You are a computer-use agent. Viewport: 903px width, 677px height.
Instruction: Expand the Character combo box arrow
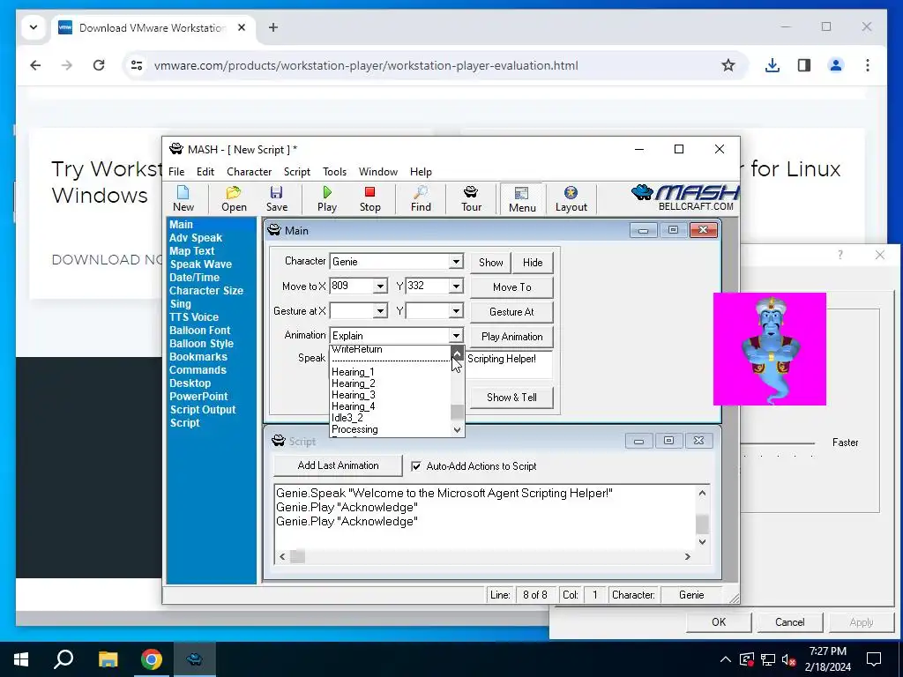click(456, 261)
